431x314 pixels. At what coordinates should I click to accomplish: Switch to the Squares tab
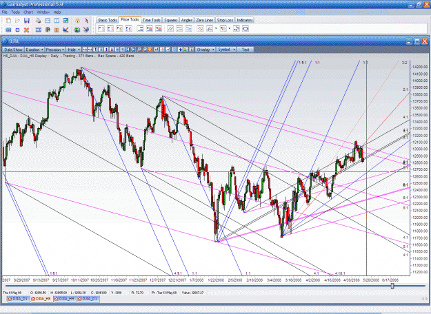[x=171, y=20]
